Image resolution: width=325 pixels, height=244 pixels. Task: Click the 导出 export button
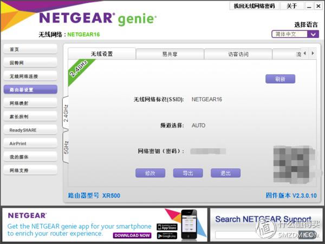[188, 173]
